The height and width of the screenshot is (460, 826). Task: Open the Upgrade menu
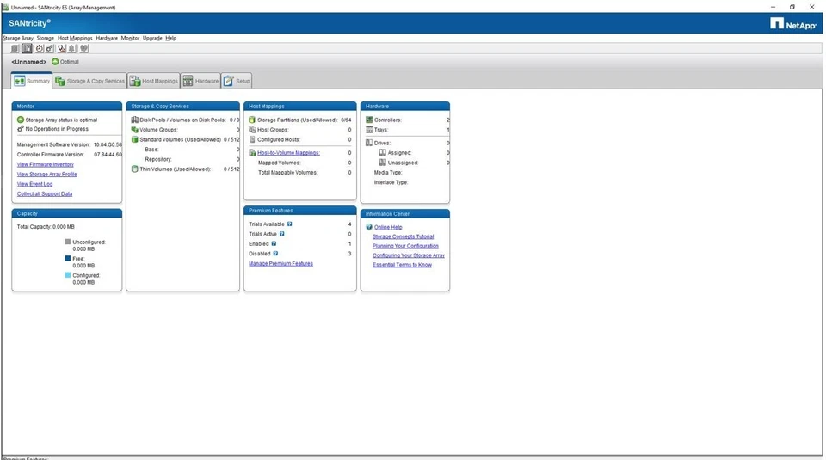click(x=152, y=38)
